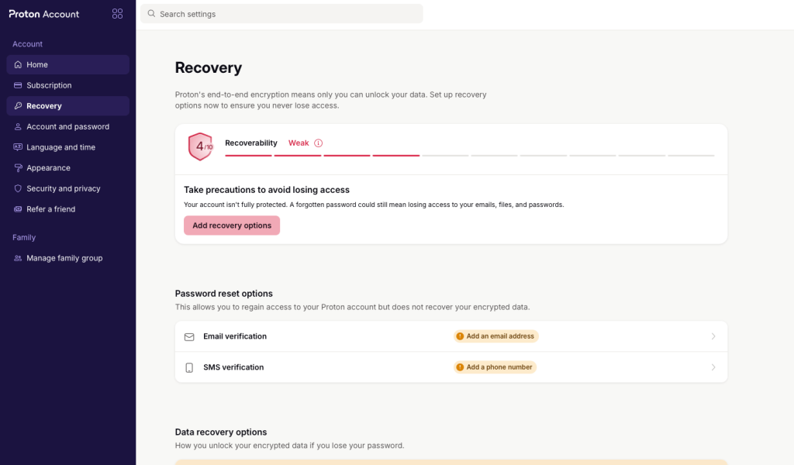
Task: Click the phone icon for SMS verification
Action: point(189,368)
